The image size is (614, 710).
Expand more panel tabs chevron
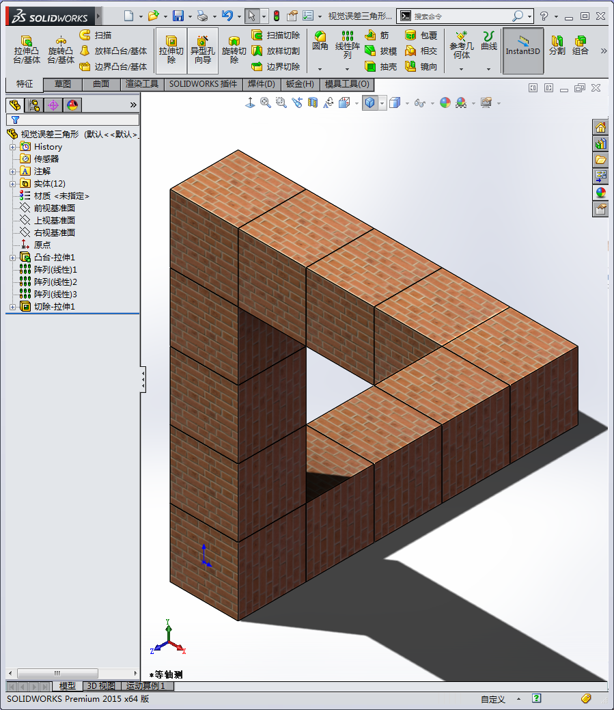133,105
